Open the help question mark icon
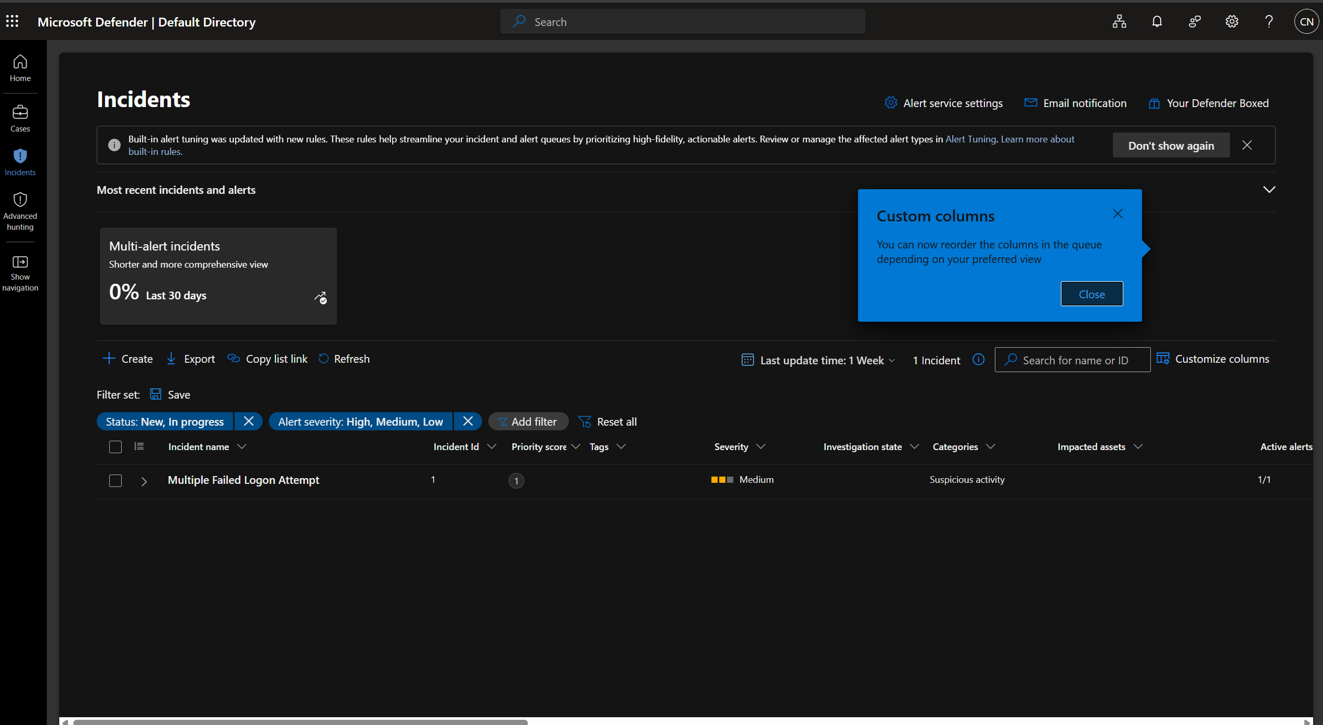Image resolution: width=1323 pixels, height=725 pixels. pos(1269,21)
